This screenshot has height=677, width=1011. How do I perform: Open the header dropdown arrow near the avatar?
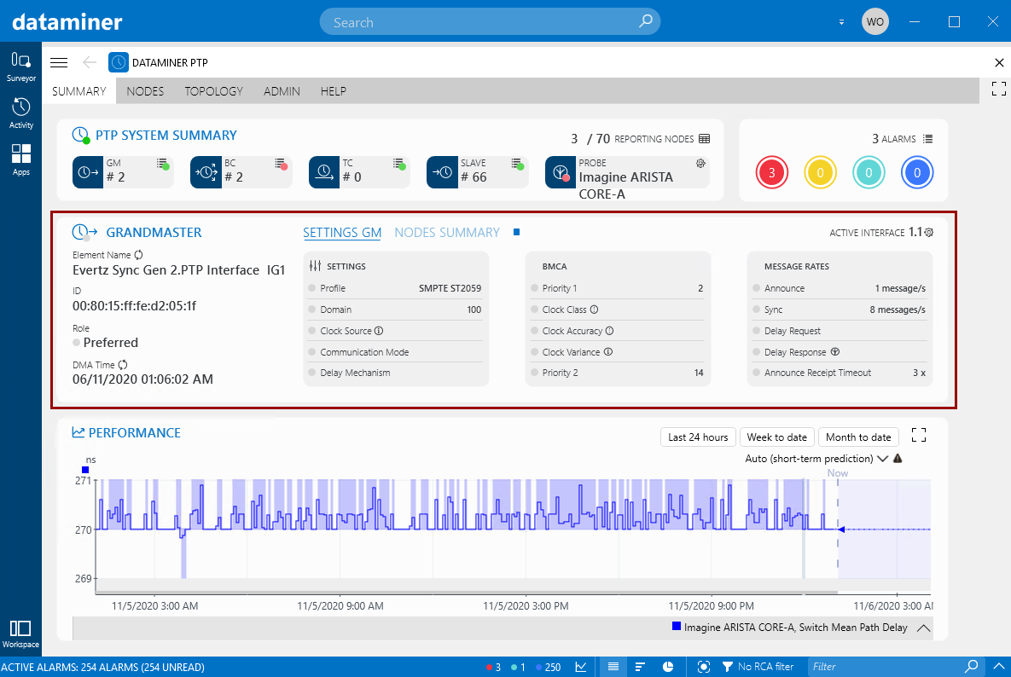(841, 22)
